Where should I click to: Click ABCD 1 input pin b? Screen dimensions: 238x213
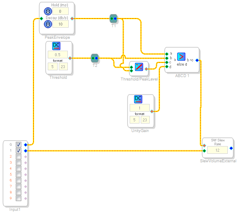[x=167, y=58]
